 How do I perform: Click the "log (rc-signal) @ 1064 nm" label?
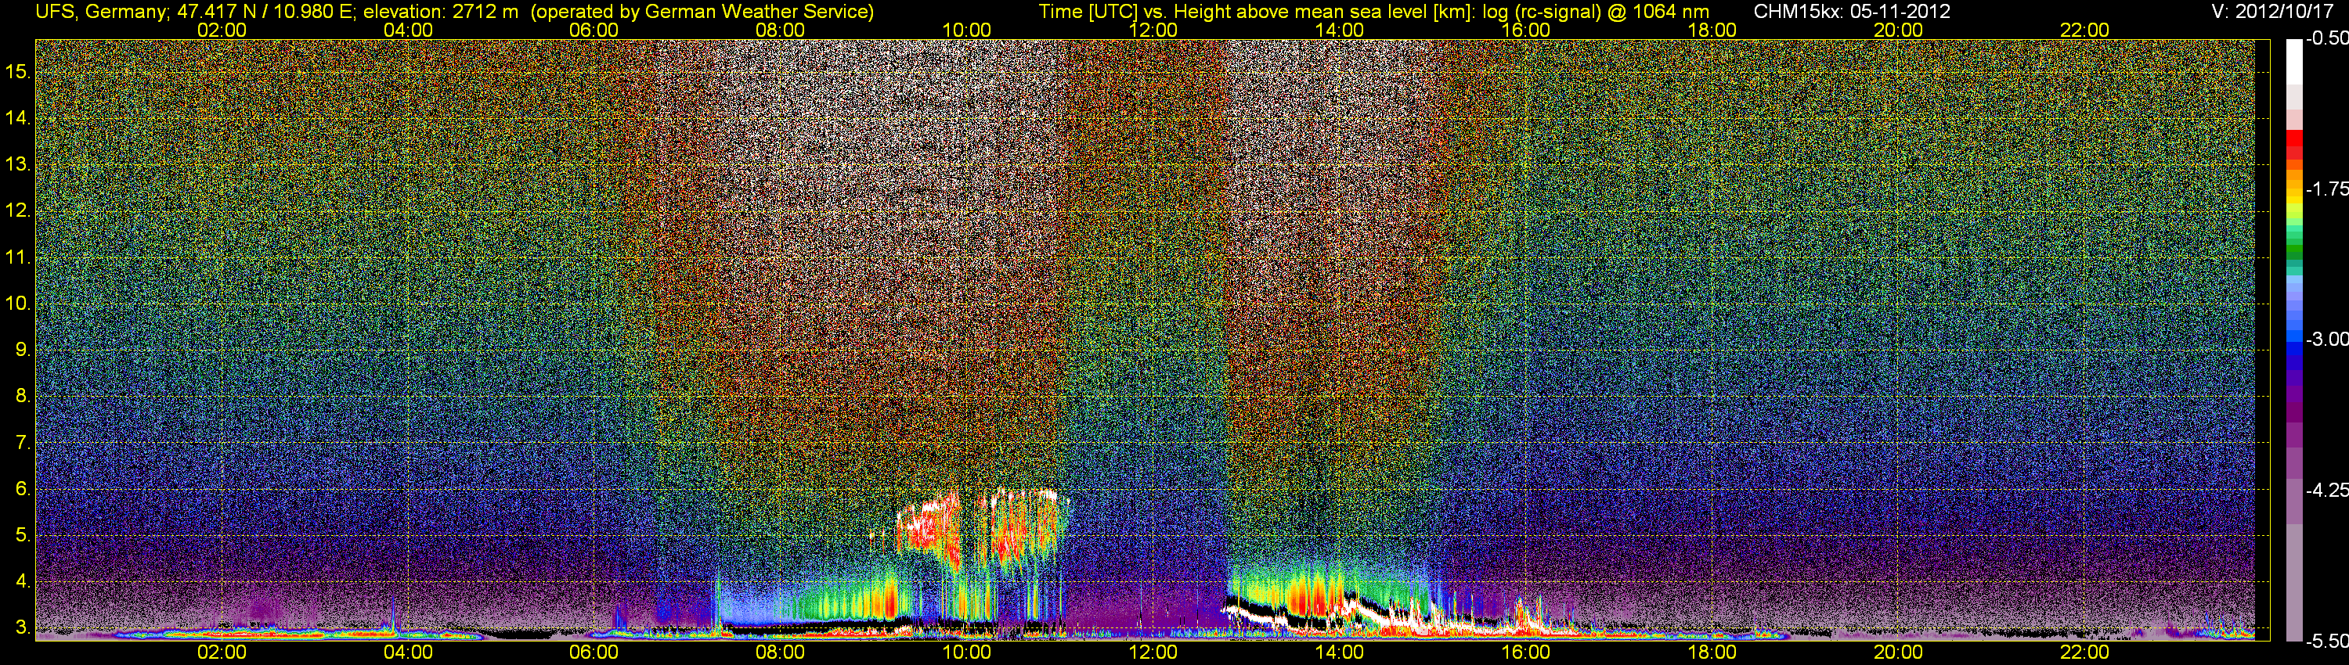1596,11
